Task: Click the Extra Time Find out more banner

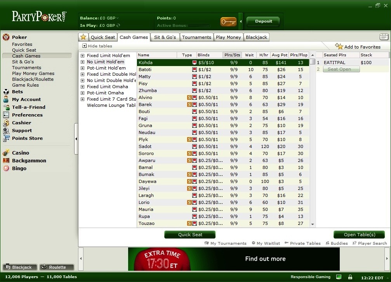Action: click(234, 259)
